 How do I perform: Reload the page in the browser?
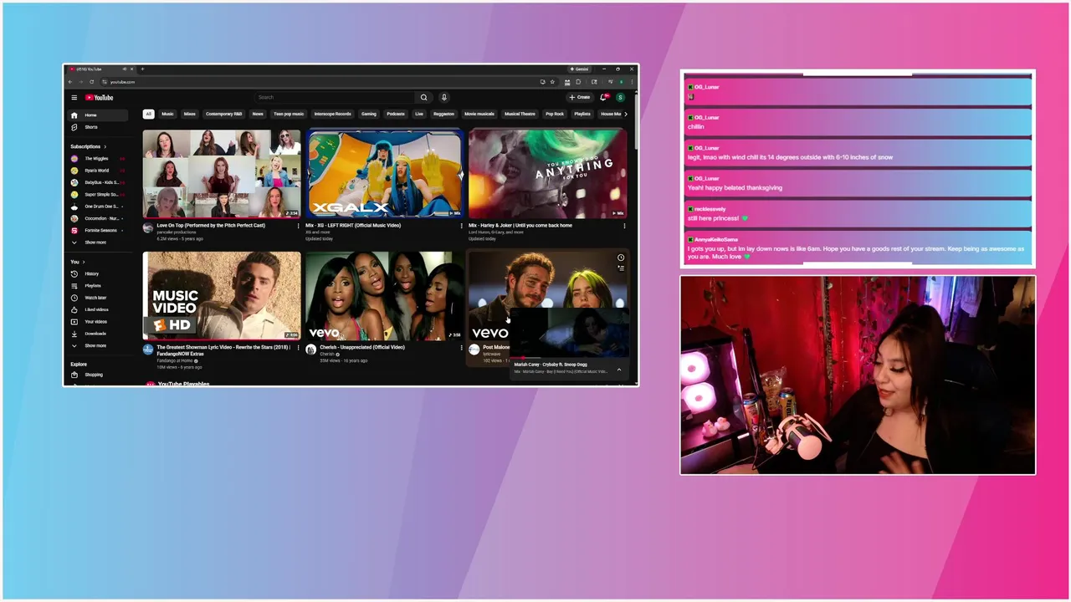click(91, 82)
